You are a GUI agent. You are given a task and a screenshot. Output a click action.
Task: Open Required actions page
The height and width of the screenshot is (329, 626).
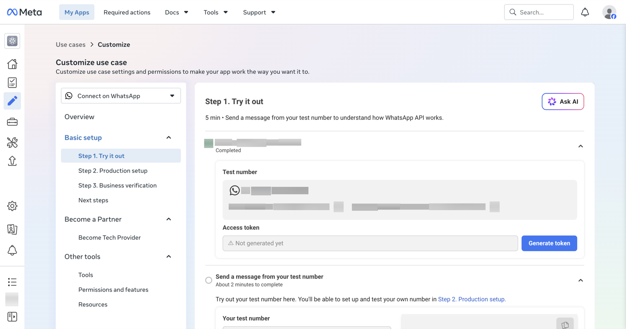pos(127,12)
